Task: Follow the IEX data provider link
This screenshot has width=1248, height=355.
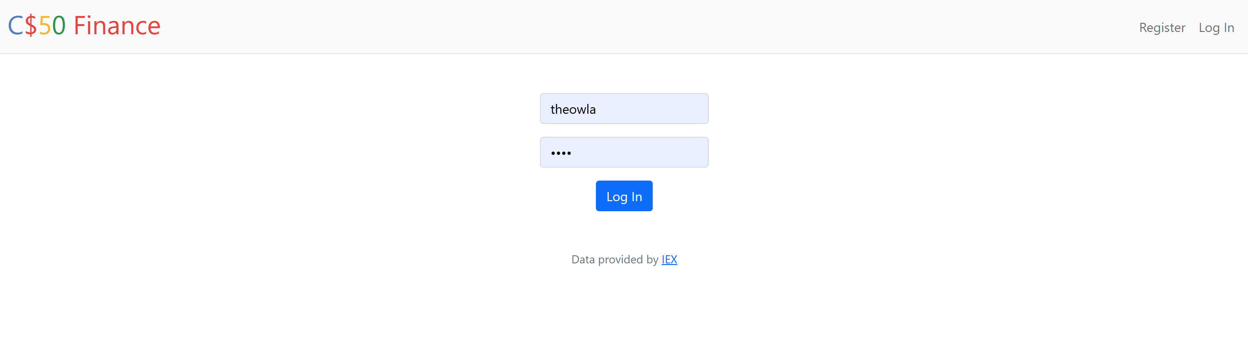Action: (669, 260)
